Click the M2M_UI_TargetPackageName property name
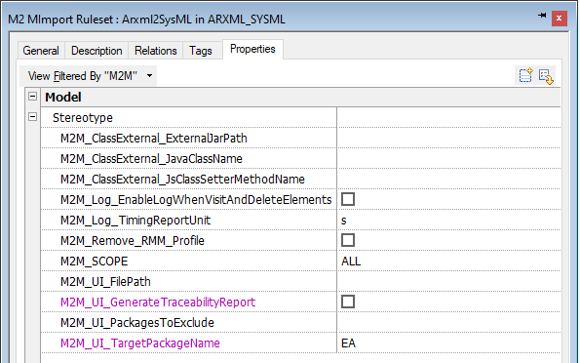Screen dimensions: 580x363 tap(140, 343)
